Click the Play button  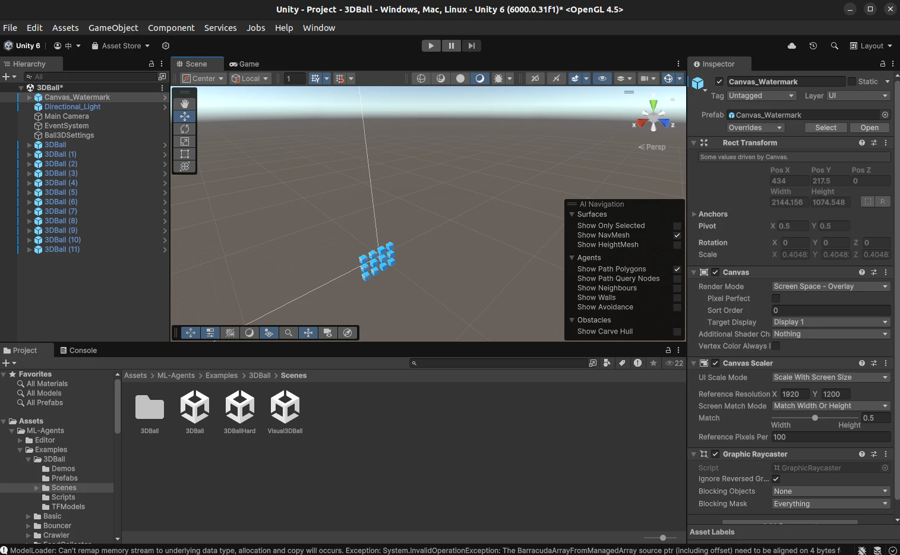coord(431,46)
